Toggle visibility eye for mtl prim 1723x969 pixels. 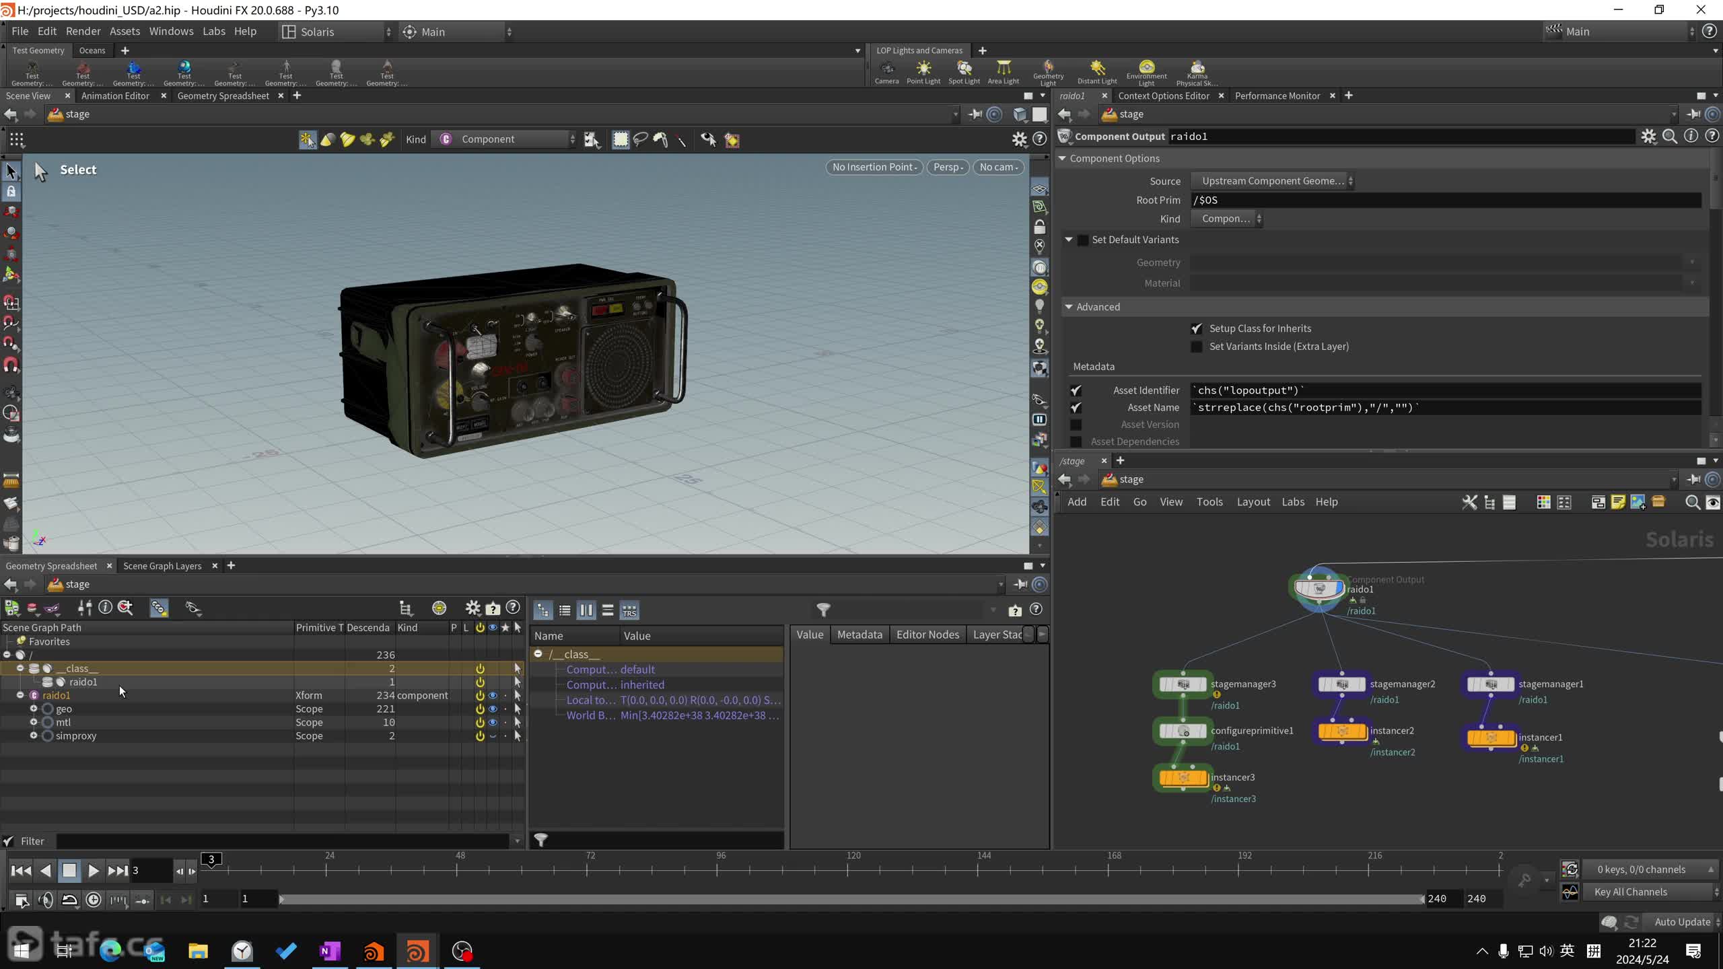pyautogui.click(x=493, y=723)
